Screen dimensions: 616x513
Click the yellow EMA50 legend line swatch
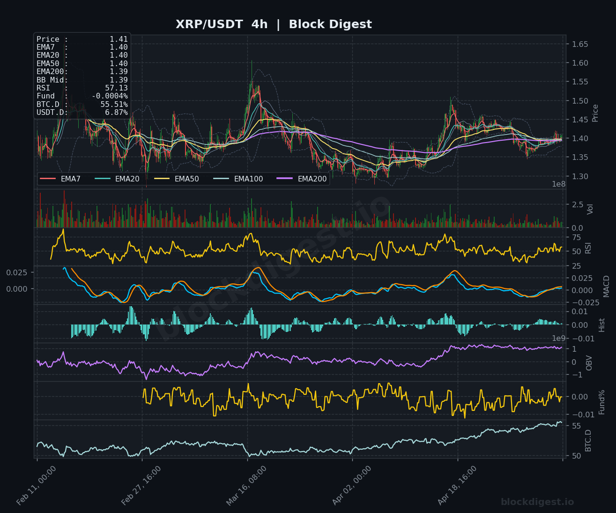(162, 179)
